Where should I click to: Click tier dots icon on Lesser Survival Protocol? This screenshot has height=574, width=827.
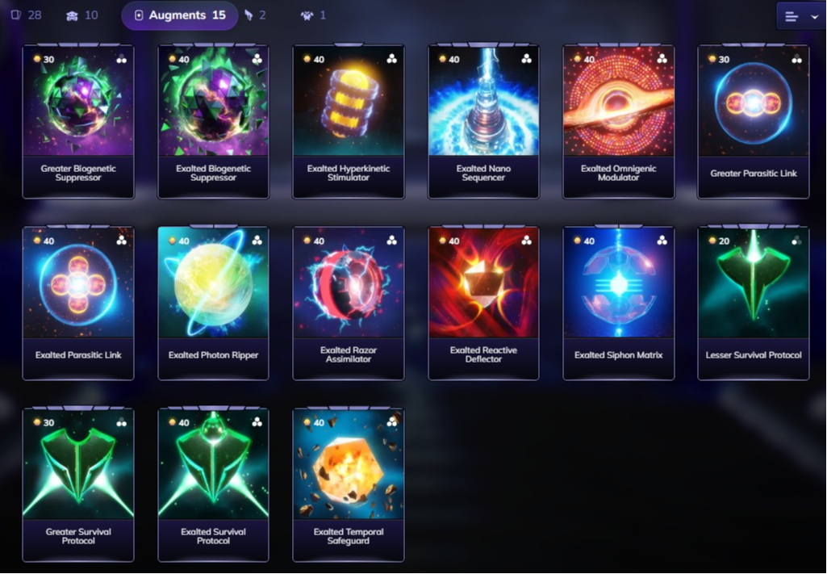tap(796, 241)
